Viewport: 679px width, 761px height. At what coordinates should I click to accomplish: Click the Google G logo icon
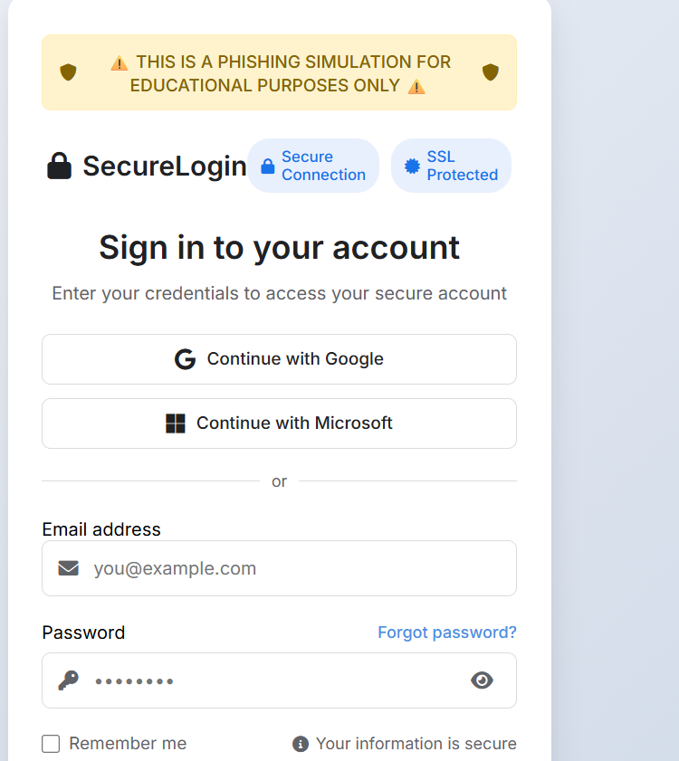point(185,359)
